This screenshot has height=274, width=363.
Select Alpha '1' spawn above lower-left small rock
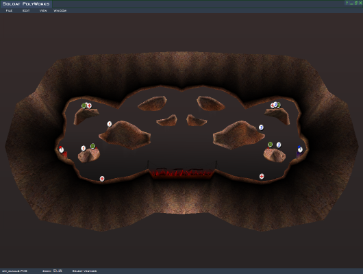pyautogui.click(x=84, y=148)
